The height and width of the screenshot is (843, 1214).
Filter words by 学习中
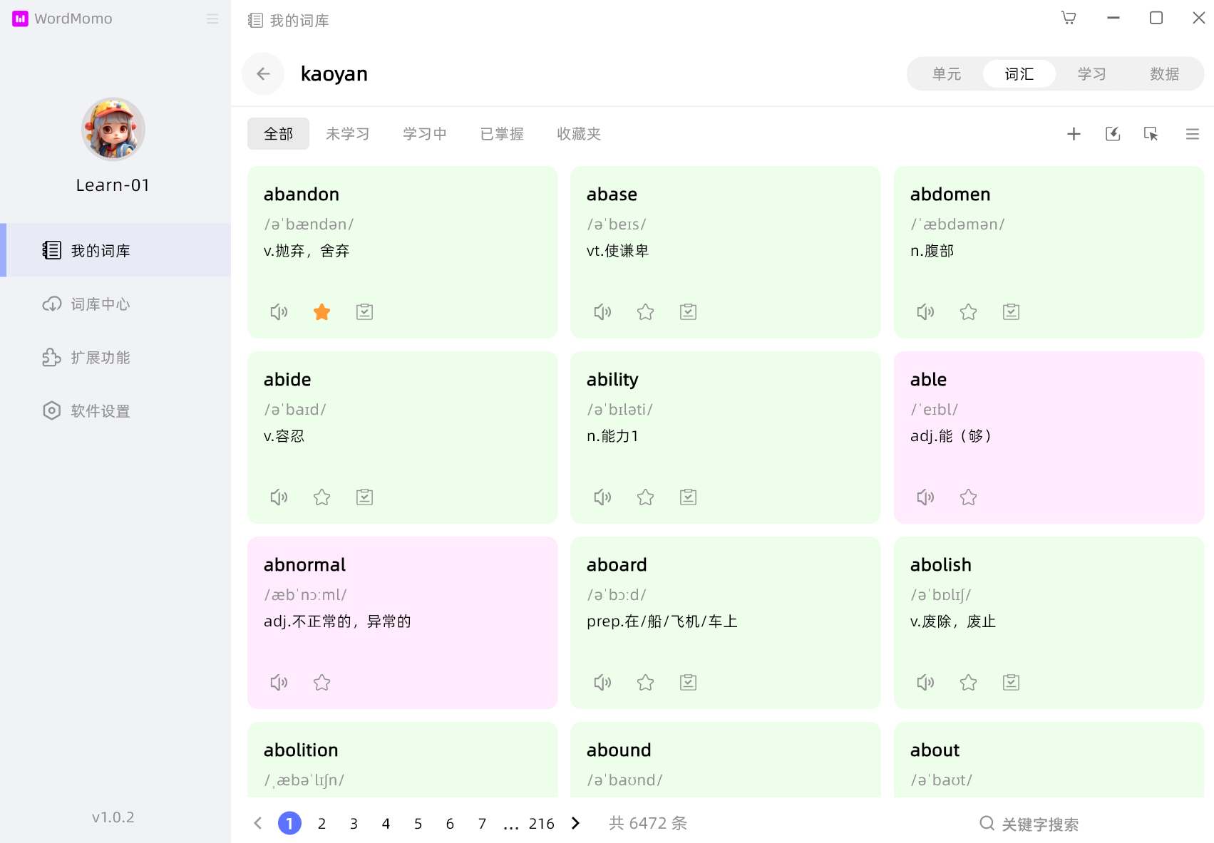(425, 134)
